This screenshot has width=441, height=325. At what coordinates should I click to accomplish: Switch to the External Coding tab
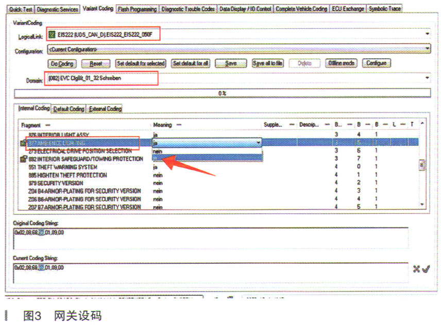[105, 109]
